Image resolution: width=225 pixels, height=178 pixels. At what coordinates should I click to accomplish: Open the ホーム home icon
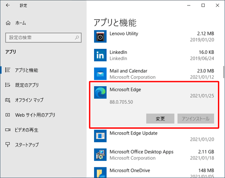click(x=8, y=23)
